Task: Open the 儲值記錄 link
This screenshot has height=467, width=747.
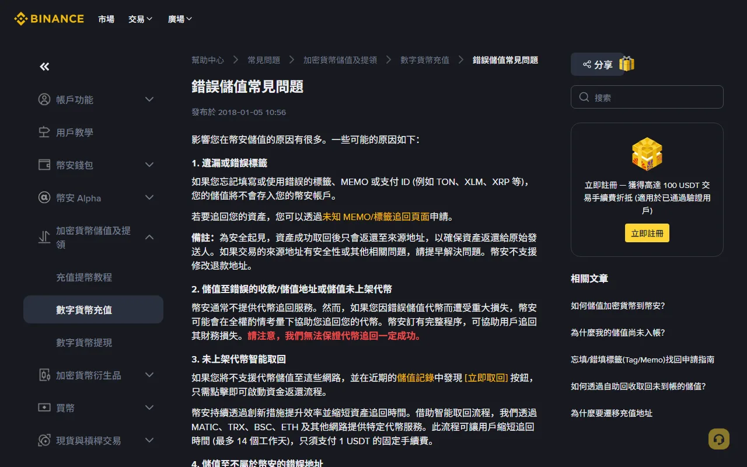Action: click(x=416, y=378)
